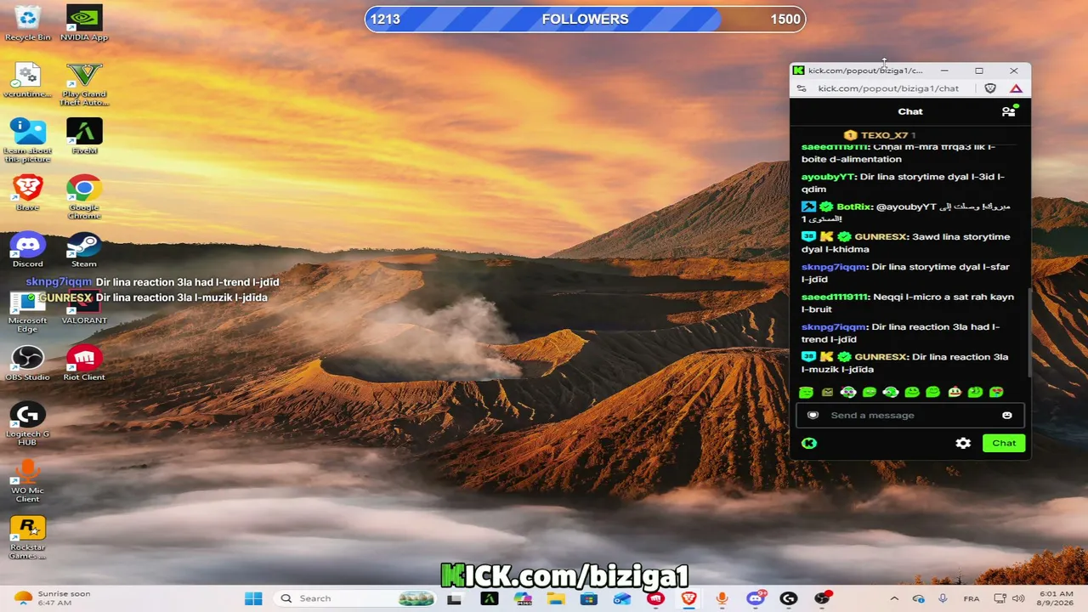Select the FiveM desktop shortcut
Screen dimensions: 1088x612
[x=84, y=136]
